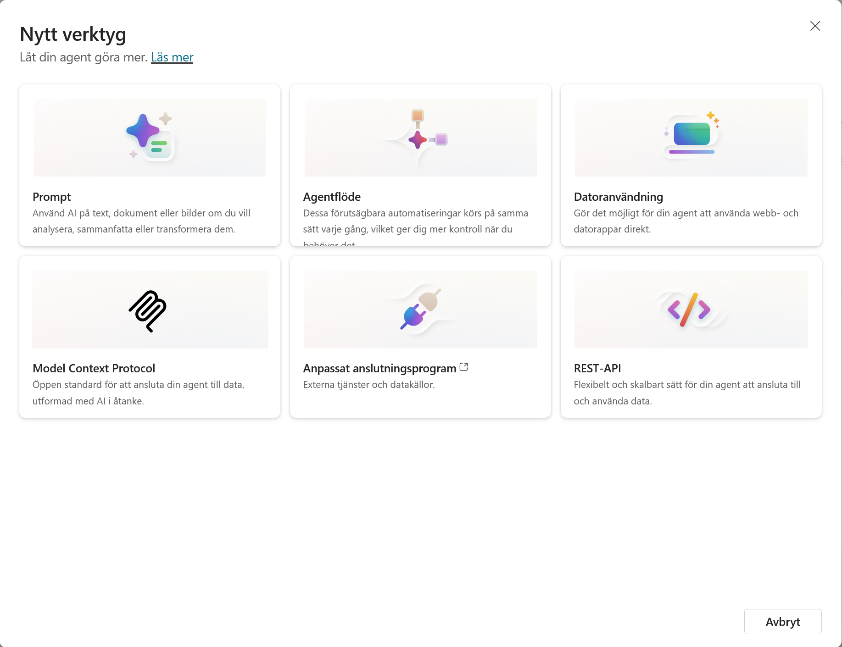Click the external link icon beside Anpassat anslutningsprogram
The height and width of the screenshot is (647, 842).
[x=463, y=367]
